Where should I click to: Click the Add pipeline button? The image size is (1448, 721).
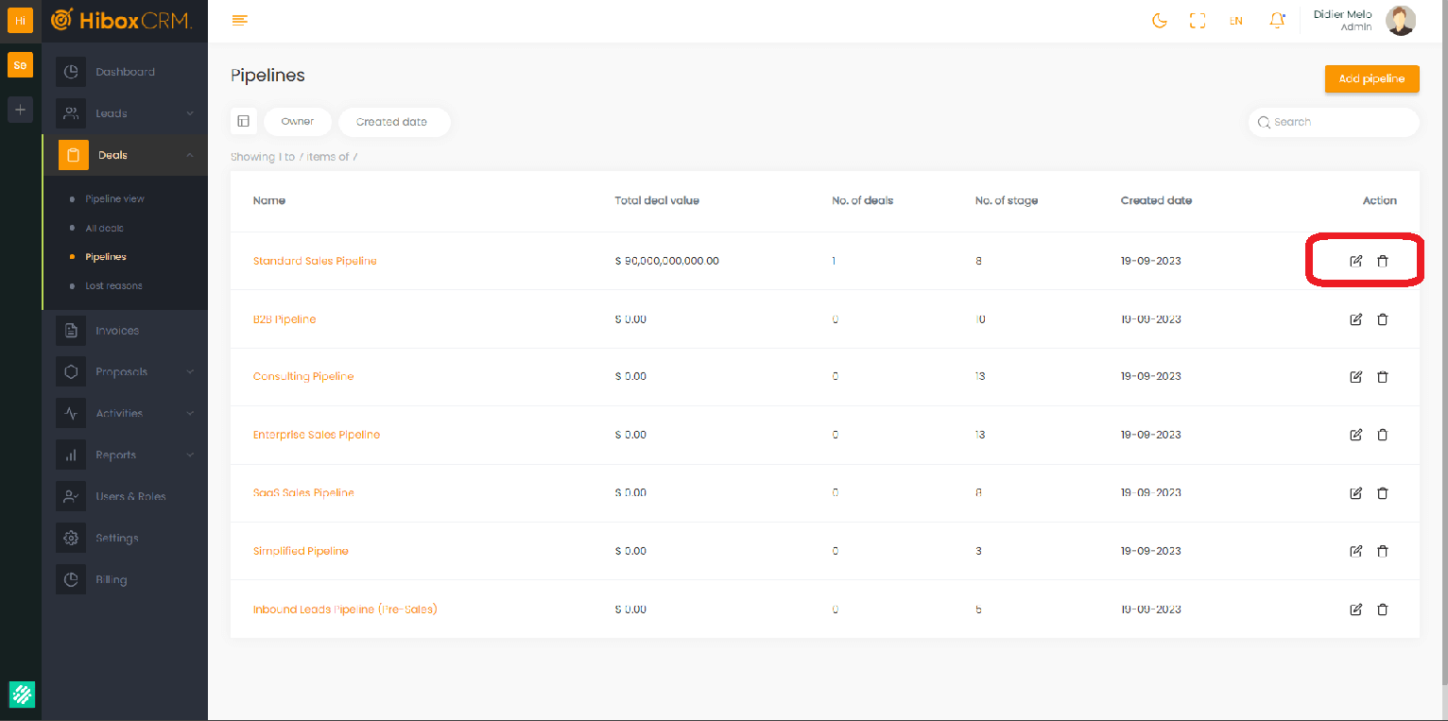(x=1371, y=78)
